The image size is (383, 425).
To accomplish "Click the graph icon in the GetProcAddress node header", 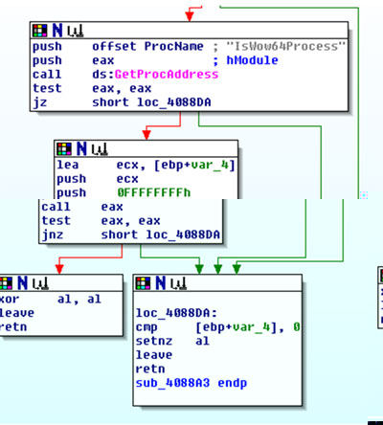I will [x=76, y=31].
